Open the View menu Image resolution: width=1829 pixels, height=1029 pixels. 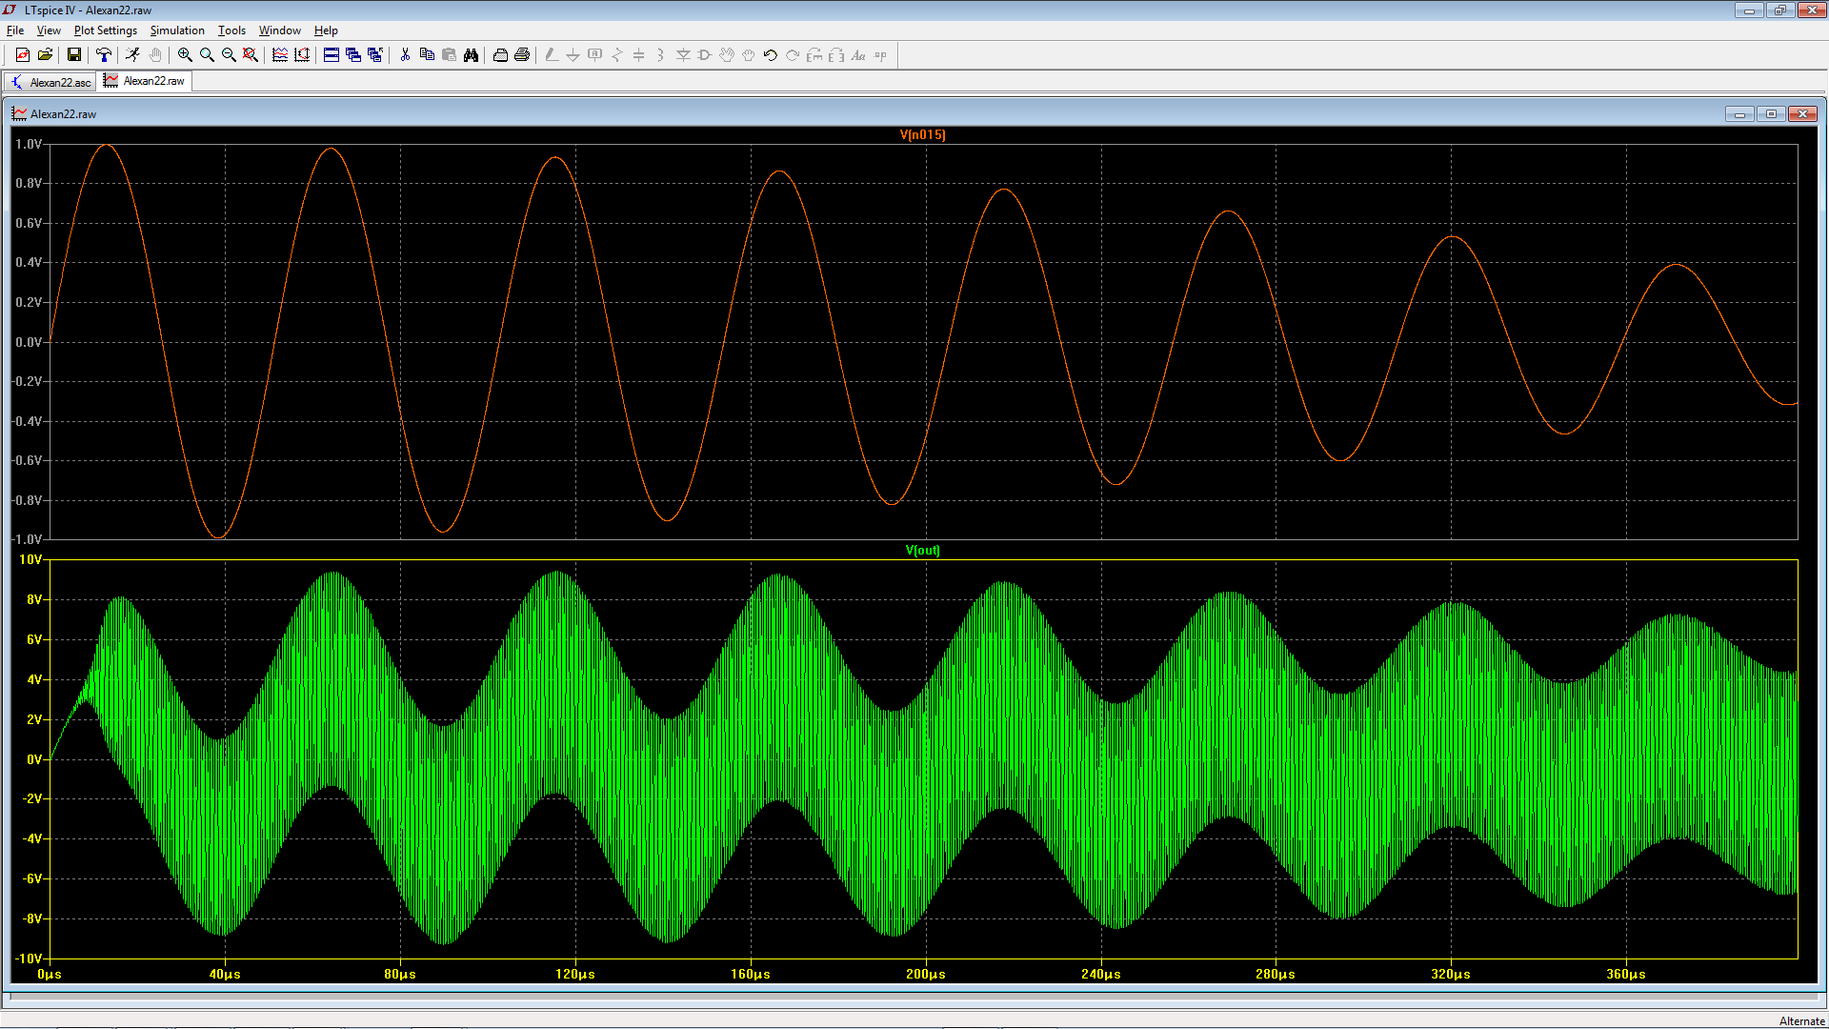coord(49,30)
